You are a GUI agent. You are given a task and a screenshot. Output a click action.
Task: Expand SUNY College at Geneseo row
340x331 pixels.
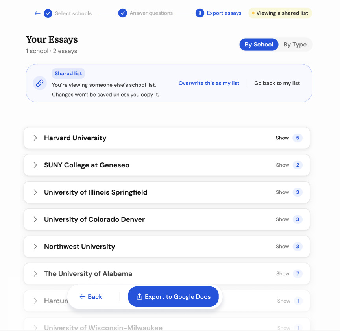[x=167, y=165]
